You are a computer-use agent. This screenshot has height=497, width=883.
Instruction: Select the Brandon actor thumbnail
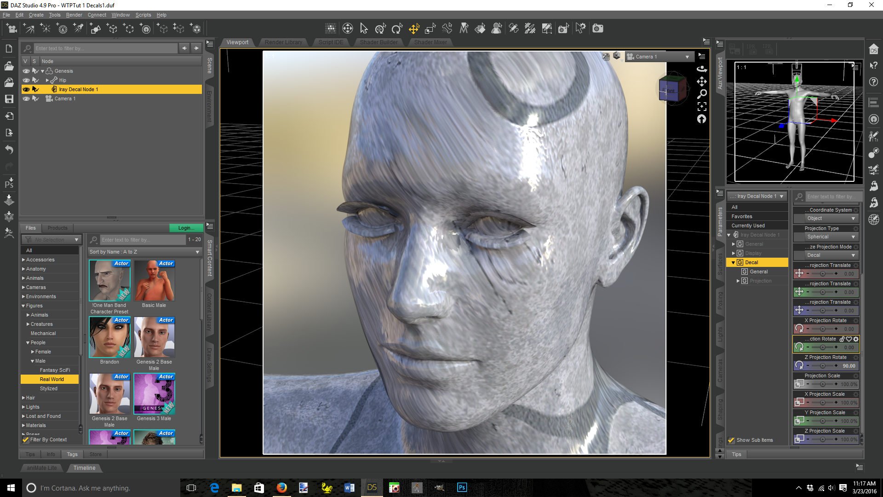[x=109, y=338]
